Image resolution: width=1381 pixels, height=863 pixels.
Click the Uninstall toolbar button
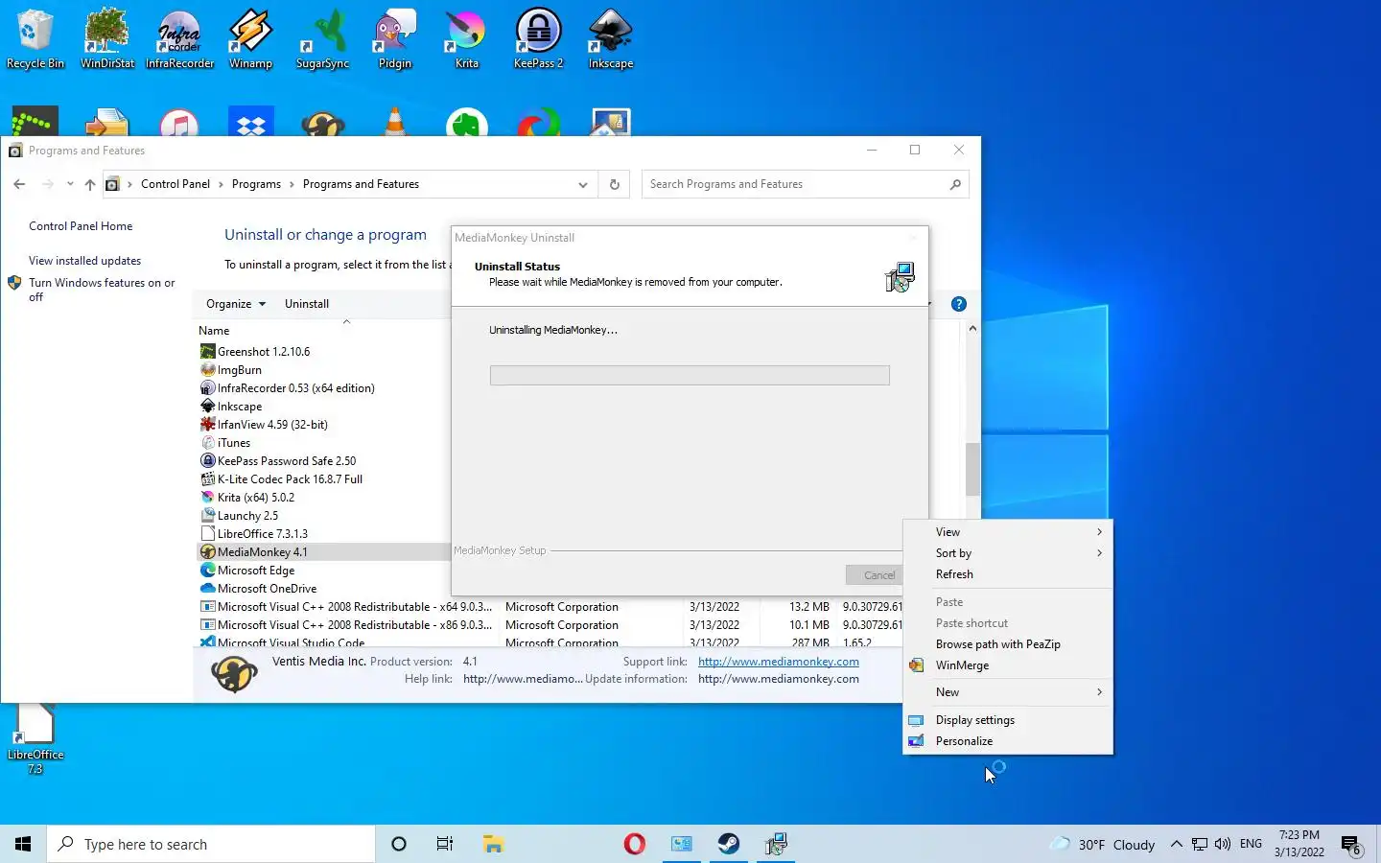[x=307, y=304]
